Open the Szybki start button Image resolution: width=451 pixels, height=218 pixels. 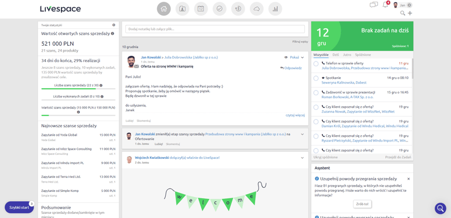[19, 208]
